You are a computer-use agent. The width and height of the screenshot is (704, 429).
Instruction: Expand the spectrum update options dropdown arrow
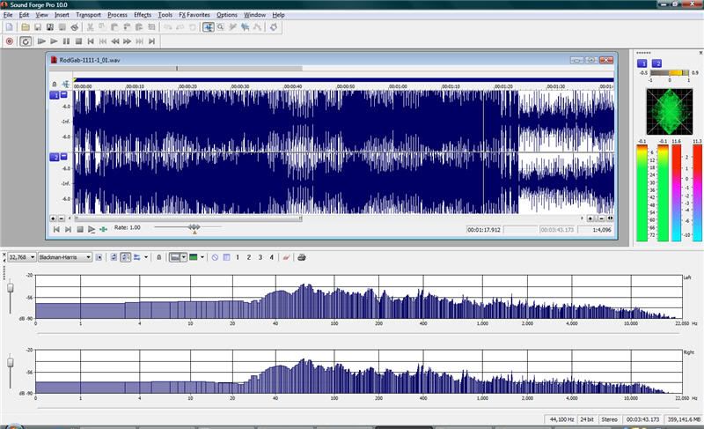coord(146,257)
